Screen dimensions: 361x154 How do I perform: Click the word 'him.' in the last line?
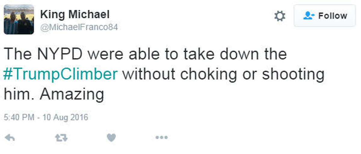[20, 94]
